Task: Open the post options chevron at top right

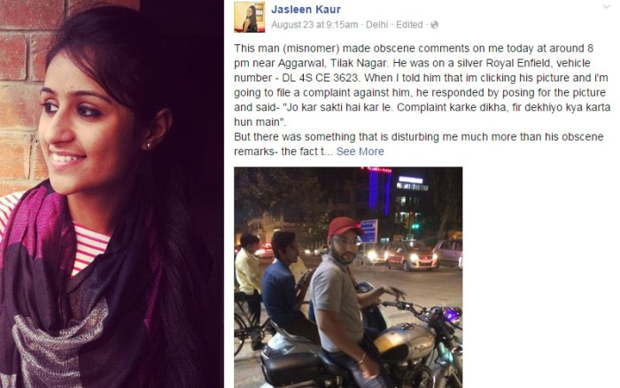Action: pyautogui.click(x=606, y=7)
